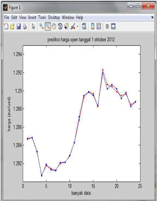Open the Help menu
The width and height of the screenshot is (158, 201).
click(x=80, y=18)
